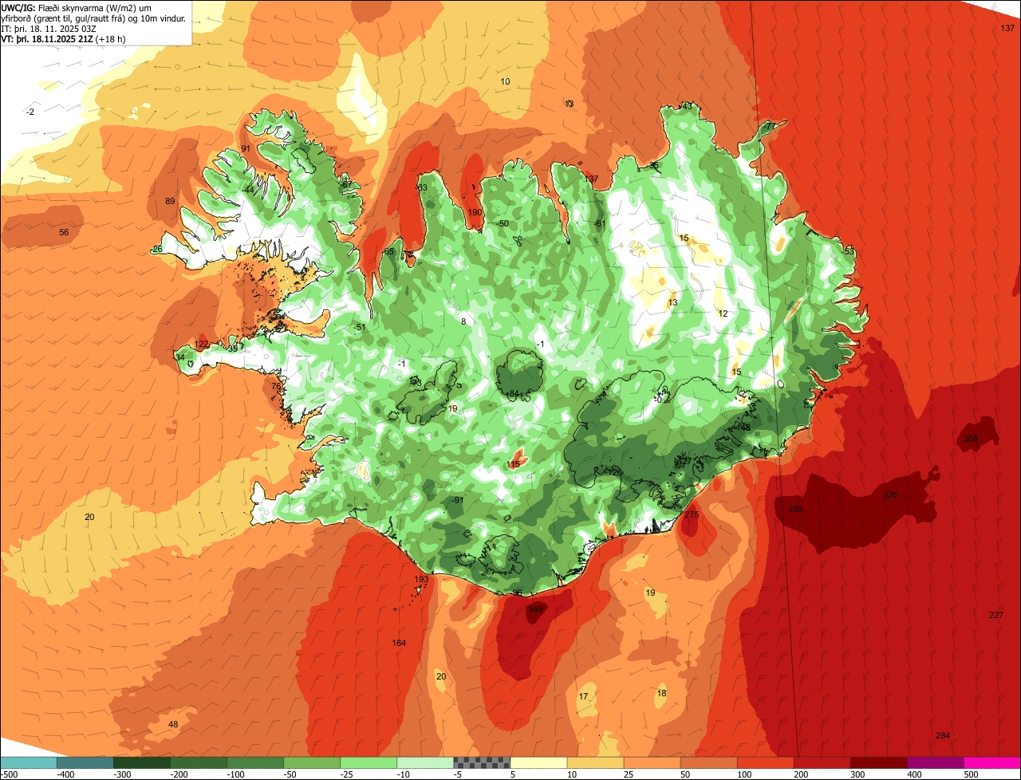Click the -61 value on land

pos(599,223)
